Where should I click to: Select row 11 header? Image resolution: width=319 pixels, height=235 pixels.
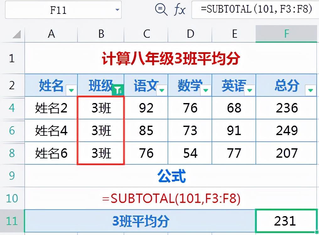coord(12,221)
